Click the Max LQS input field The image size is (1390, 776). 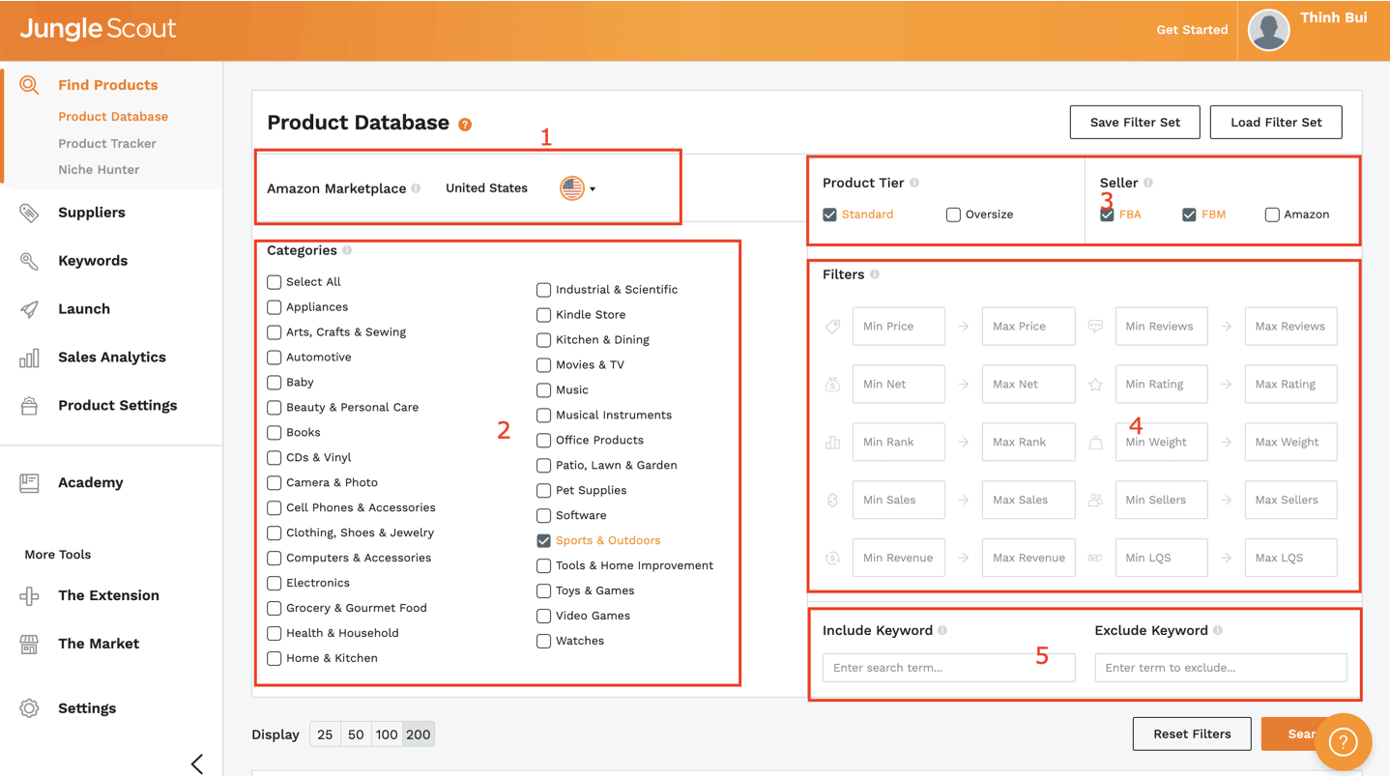tap(1290, 559)
